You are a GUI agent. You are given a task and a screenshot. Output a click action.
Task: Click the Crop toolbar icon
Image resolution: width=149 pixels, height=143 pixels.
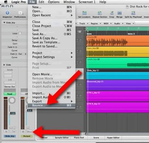(x=112, y=13)
